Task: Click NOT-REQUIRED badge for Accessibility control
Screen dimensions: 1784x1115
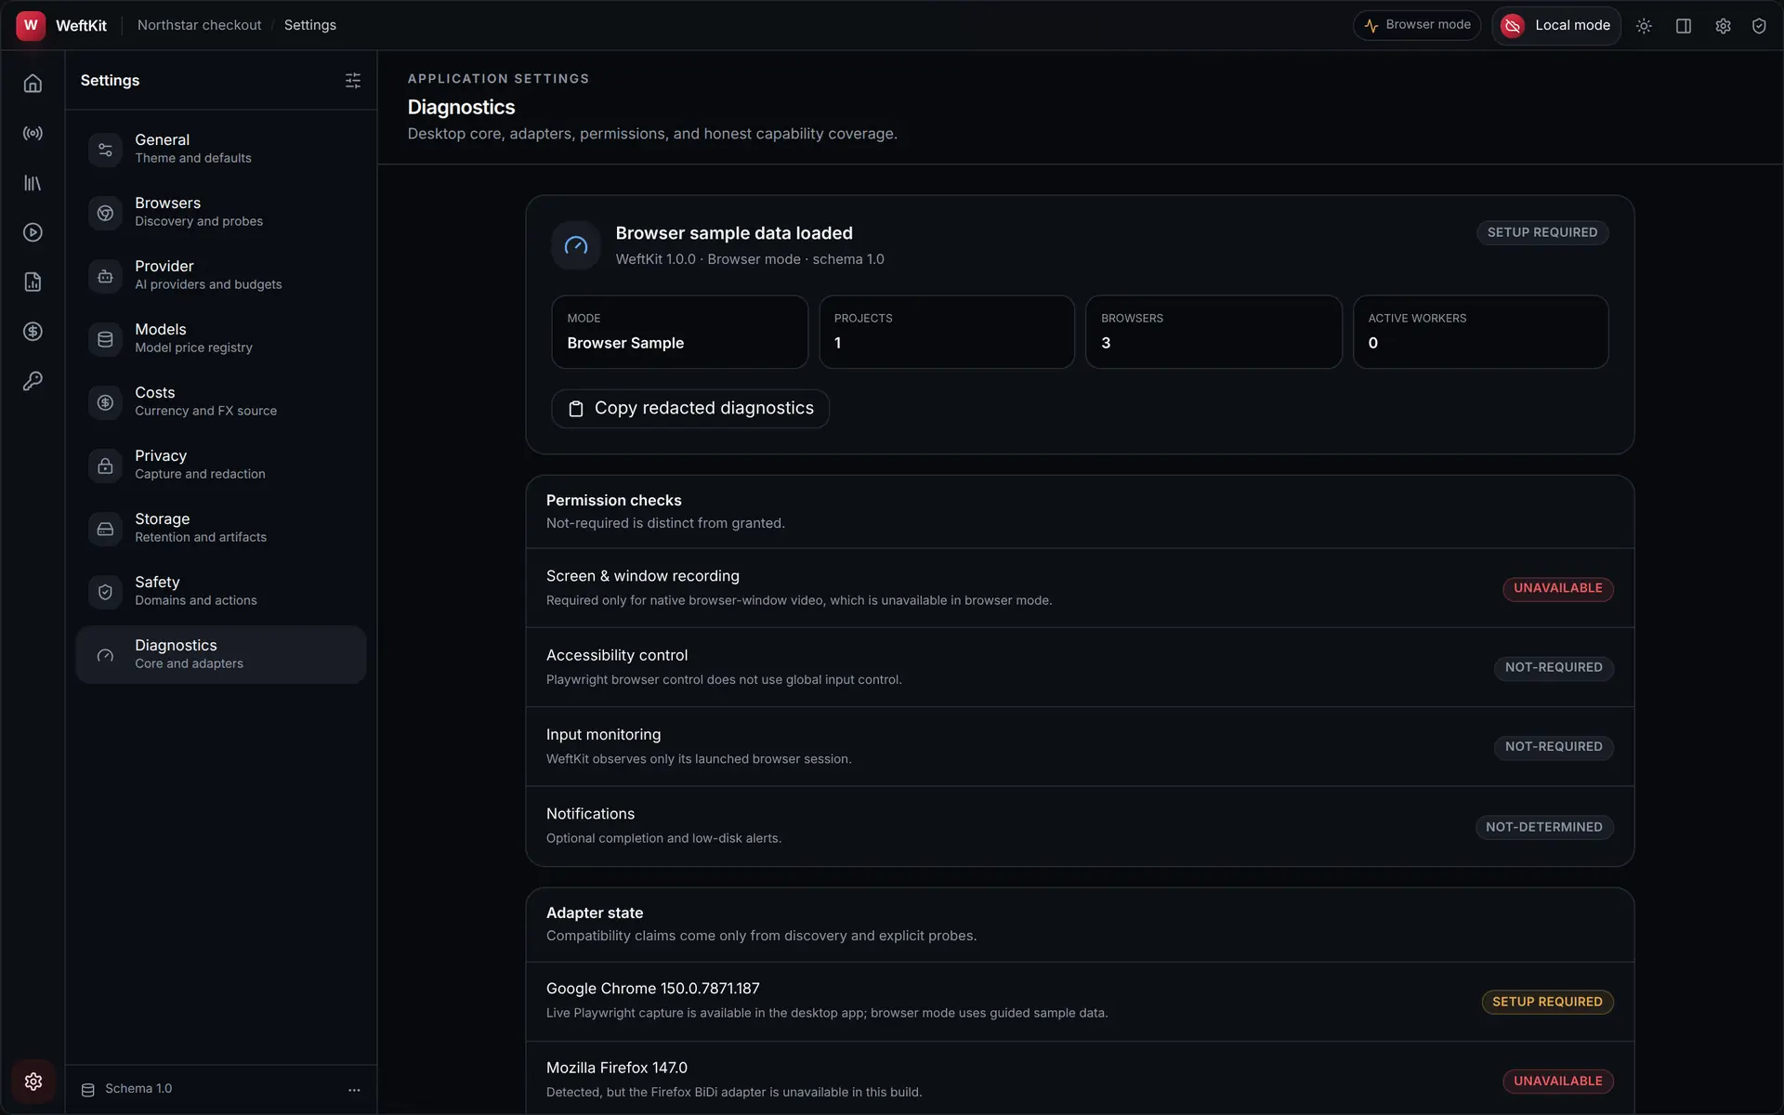Action: click(x=1554, y=667)
